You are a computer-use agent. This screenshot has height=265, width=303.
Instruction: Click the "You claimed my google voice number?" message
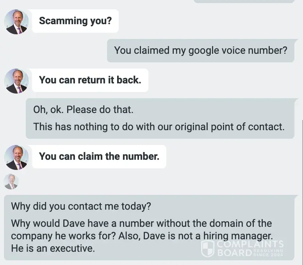[200, 50]
